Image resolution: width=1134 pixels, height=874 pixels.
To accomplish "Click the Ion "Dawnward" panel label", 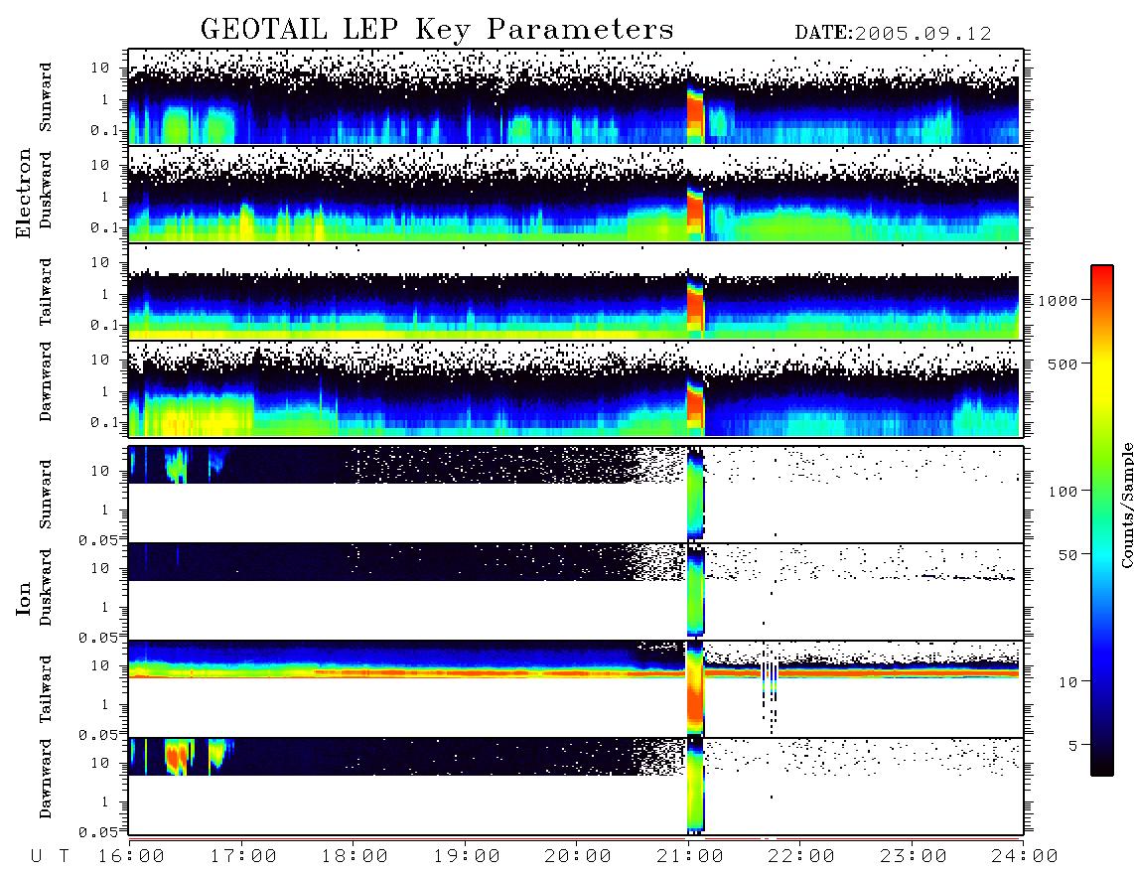I will [x=46, y=779].
